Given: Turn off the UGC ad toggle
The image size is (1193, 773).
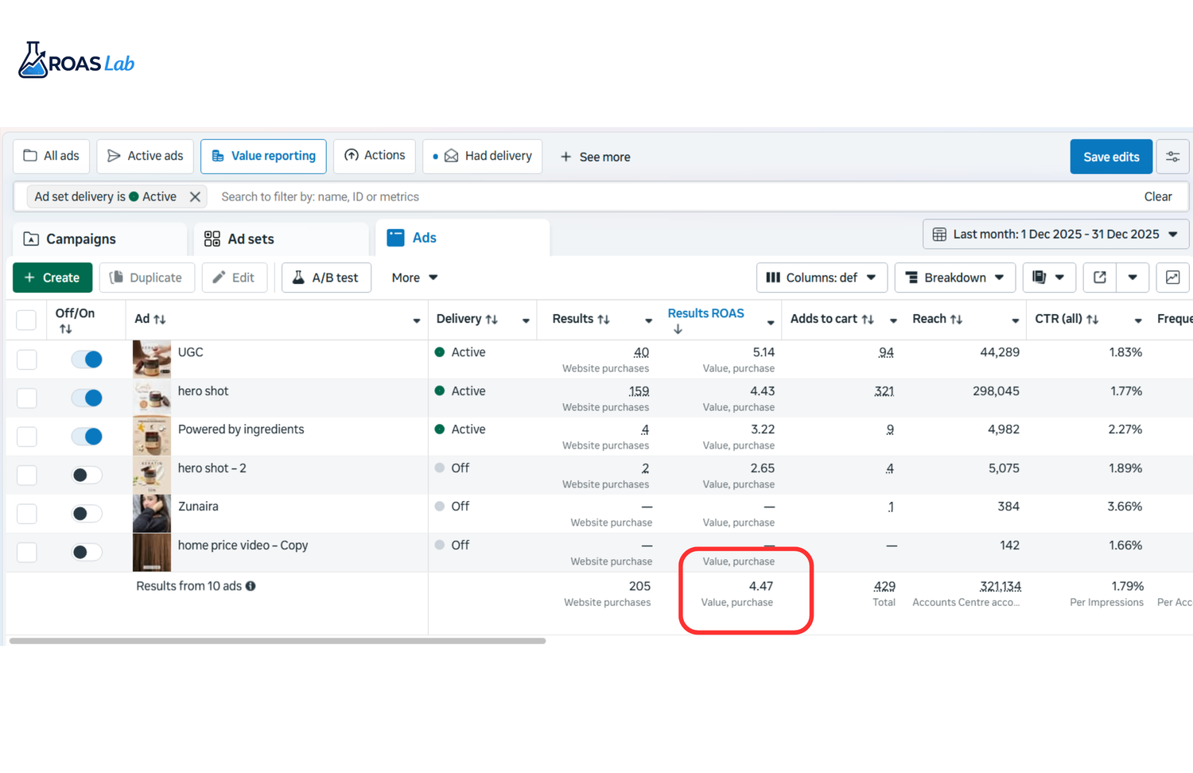Looking at the screenshot, I should 87,359.
